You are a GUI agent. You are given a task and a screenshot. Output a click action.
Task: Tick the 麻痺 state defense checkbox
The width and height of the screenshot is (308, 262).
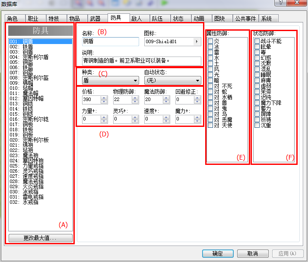pyautogui.click(x=257, y=80)
